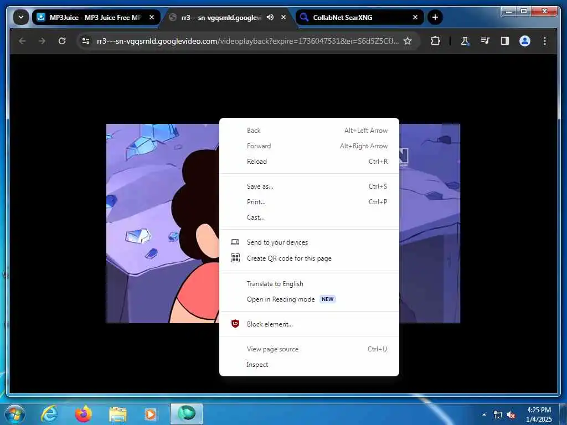Close the googlevideo tab
567x425 pixels.
pos(283,17)
